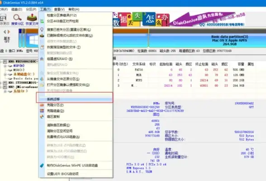
Task: Select 已删除或格式化后的文件恢复 entry
Action: click(76, 36)
